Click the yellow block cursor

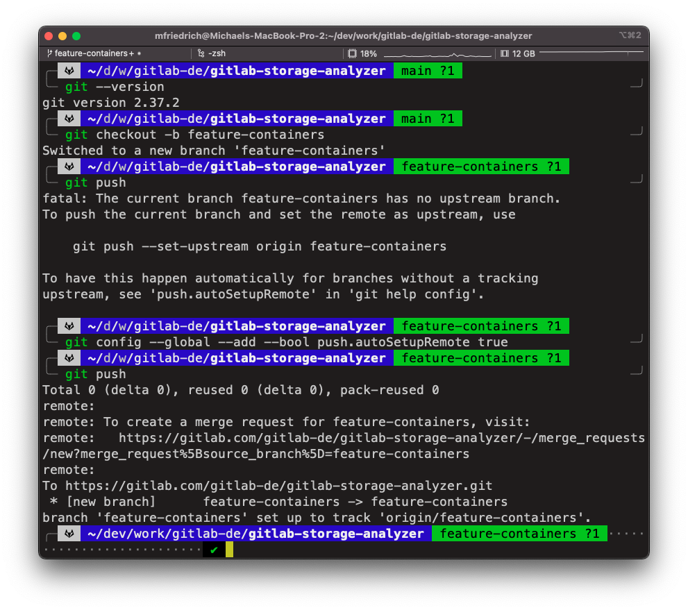click(x=230, y=549)
